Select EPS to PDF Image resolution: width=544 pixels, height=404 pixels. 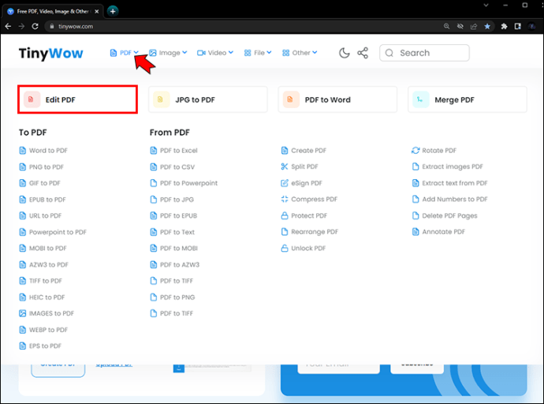pyautogui.click(x=46, y=346)
